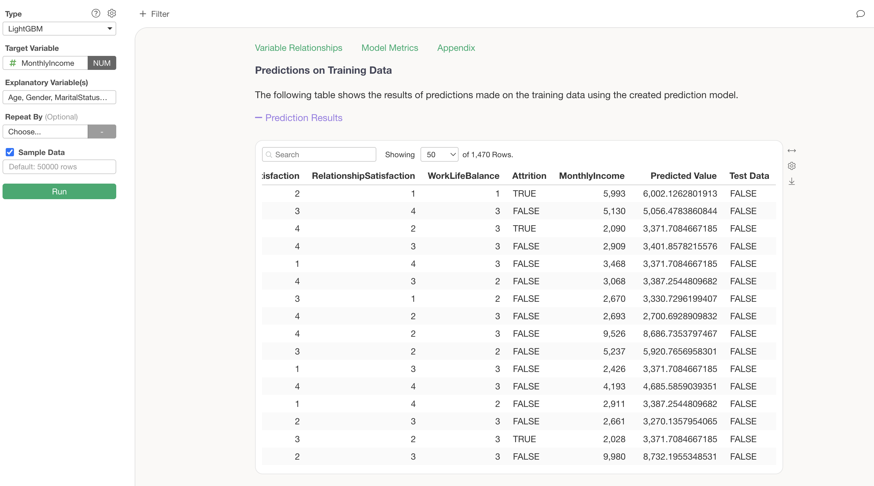Click the search magnifier icon
This screenshot has width=874, height=486.
[269, 155]
